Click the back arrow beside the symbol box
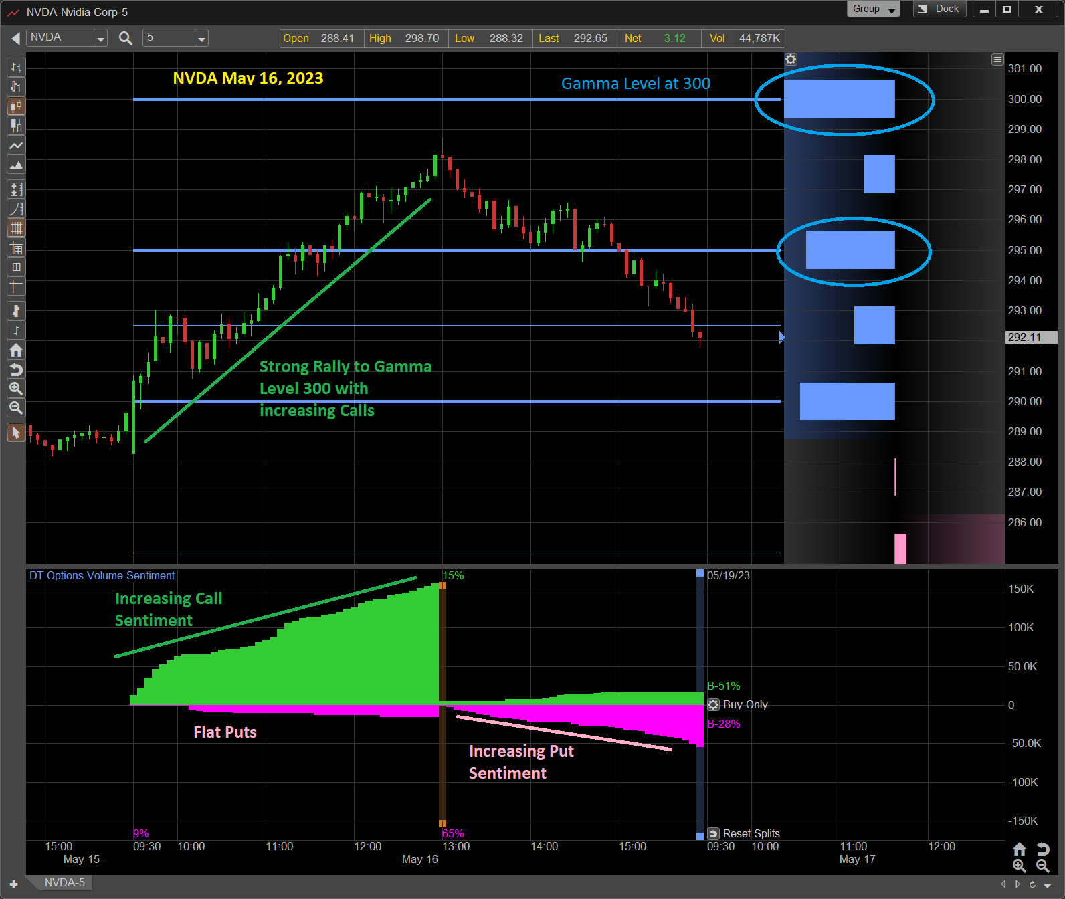Viewport: 1065px width, 899px height. (15, 38)
